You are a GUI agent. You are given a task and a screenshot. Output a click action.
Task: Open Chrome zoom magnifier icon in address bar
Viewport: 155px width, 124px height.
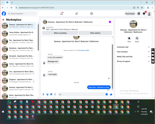(x=138, y=8)
